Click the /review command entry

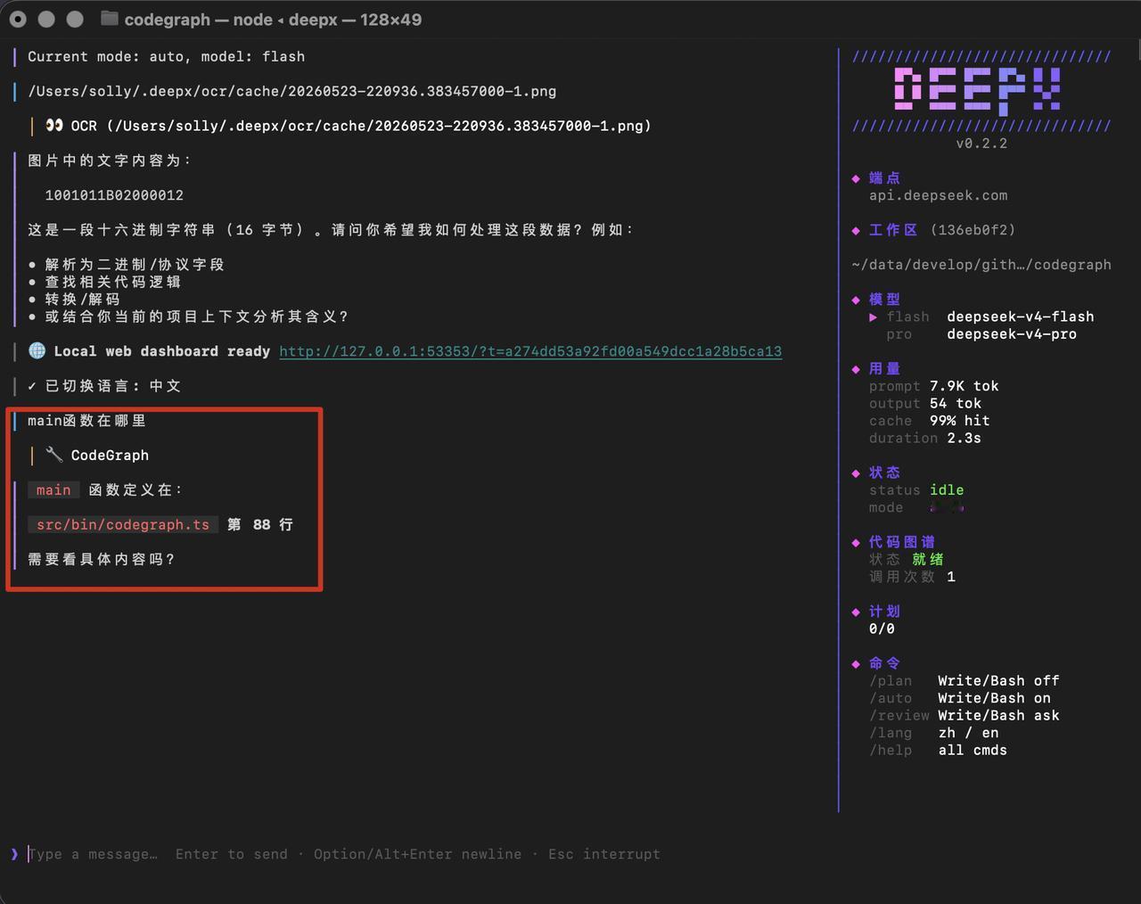coord(965,716)
